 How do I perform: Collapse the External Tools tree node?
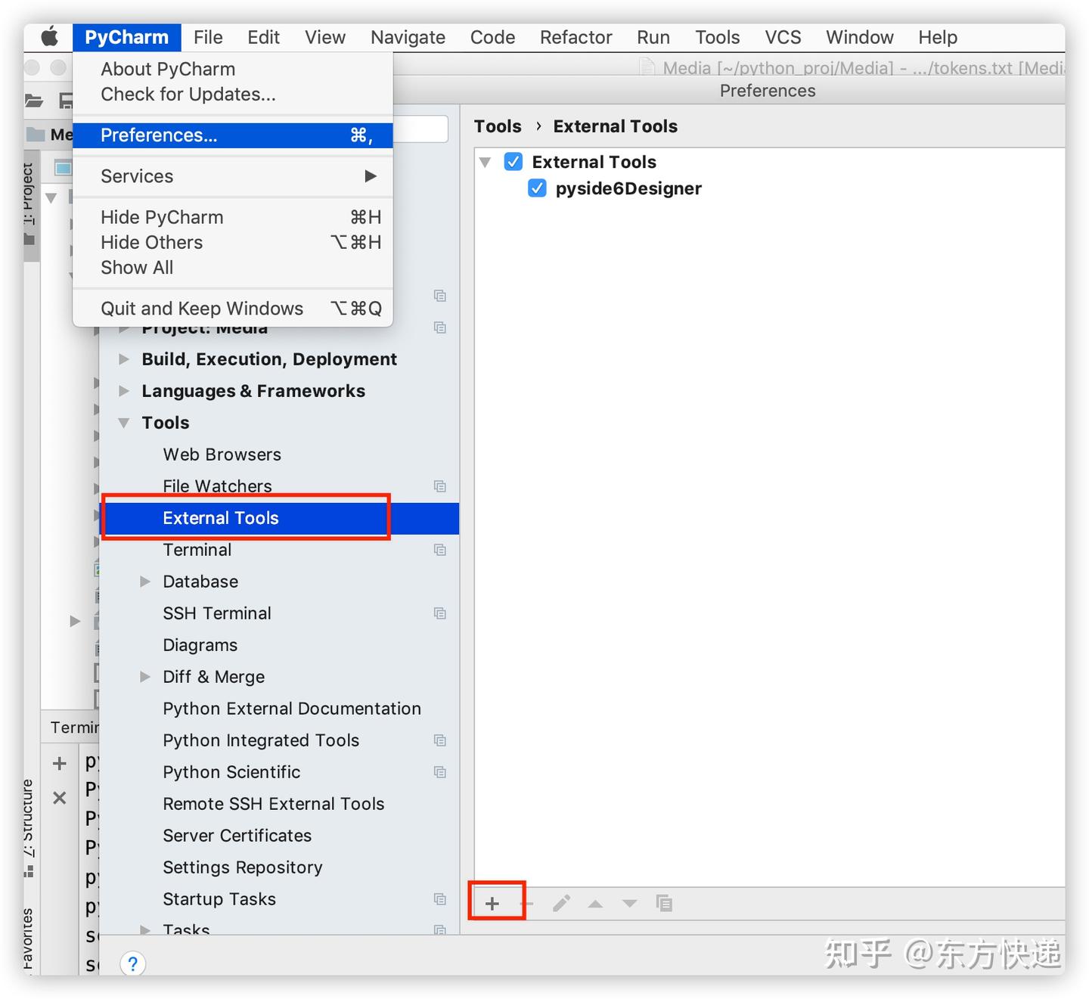[x=486, y=161]
